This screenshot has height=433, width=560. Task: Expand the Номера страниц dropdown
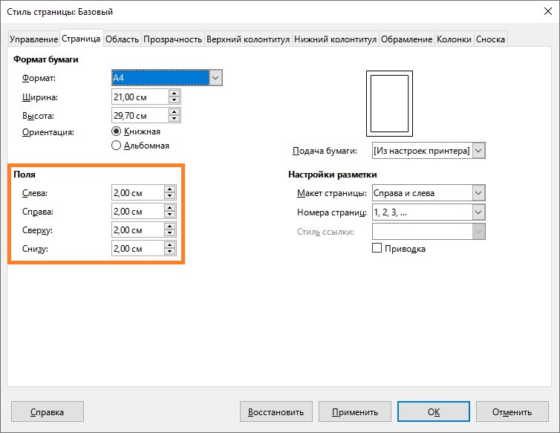pos(478,212)
